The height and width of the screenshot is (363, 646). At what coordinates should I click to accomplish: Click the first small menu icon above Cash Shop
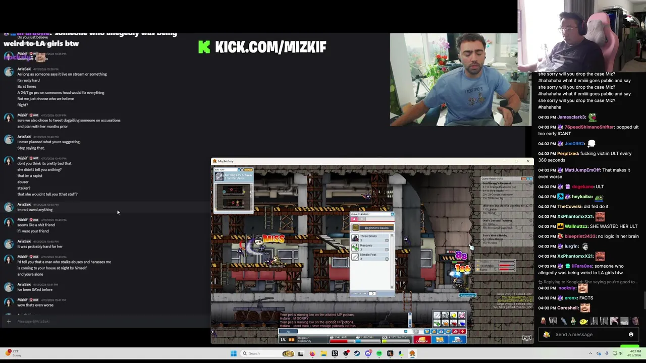427,331
